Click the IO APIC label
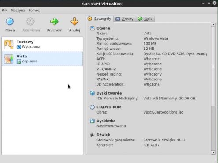This screenshot has width=218, height=163. point(103,64)
